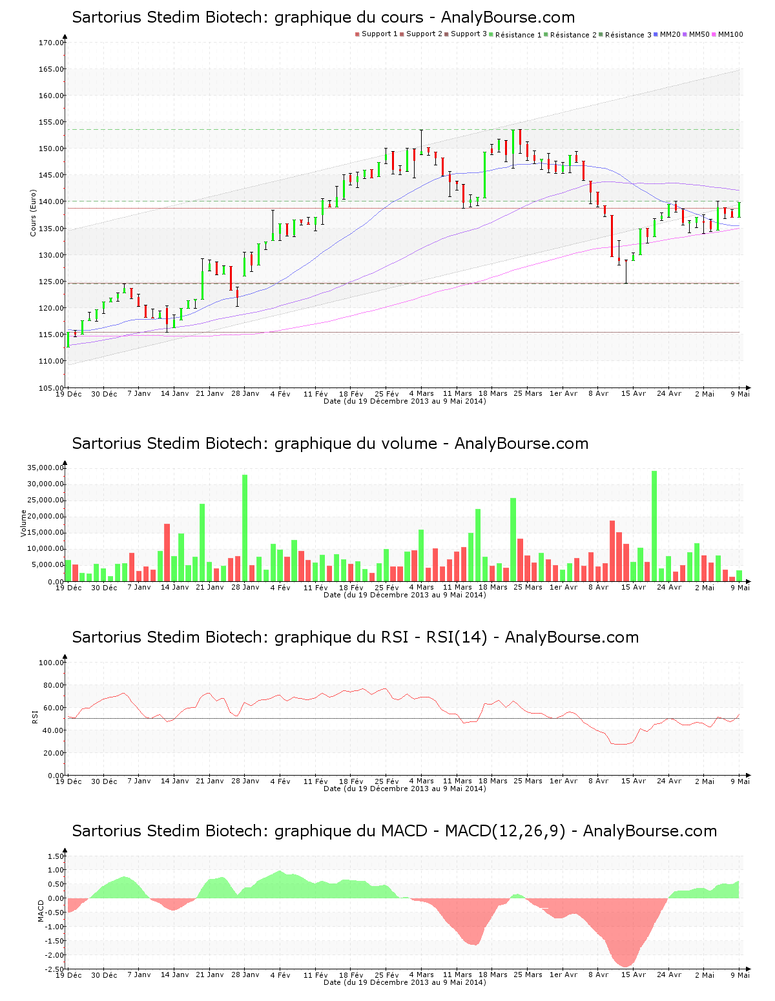775x1001 pixels.
Task: Click the 'Volume' vertical axis label
Action: pos(24,523)
